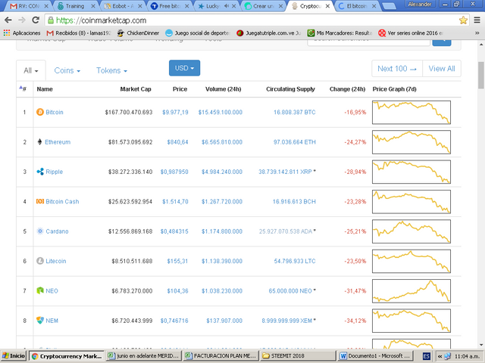Click the Inicio start button
The height and width of the screenshot is (363, 485).
coord(14,356)
